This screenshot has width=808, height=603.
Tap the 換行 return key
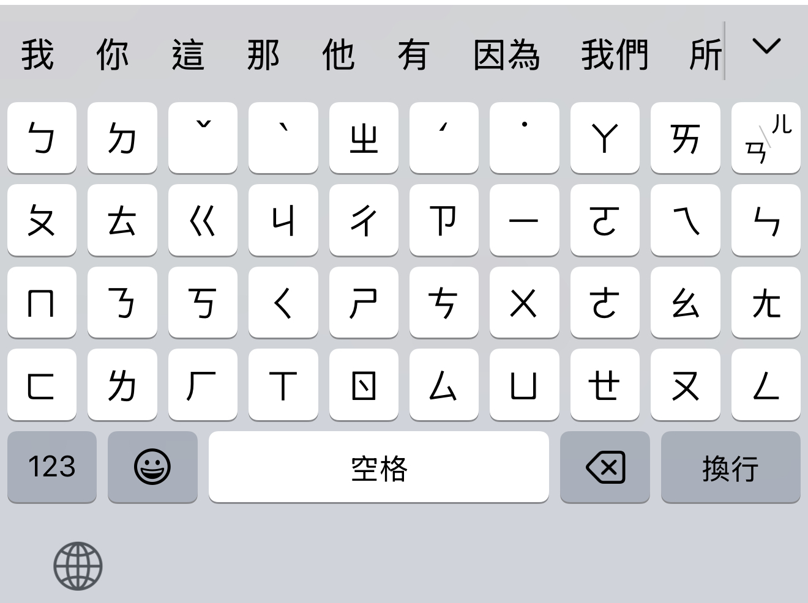(x=731, y=467)
